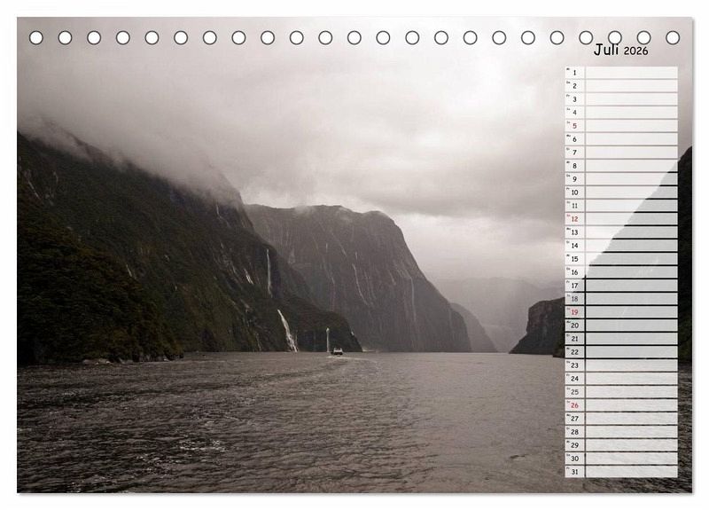
Task: Select the entry line for day 3
Action: click(x=631, y=99)
